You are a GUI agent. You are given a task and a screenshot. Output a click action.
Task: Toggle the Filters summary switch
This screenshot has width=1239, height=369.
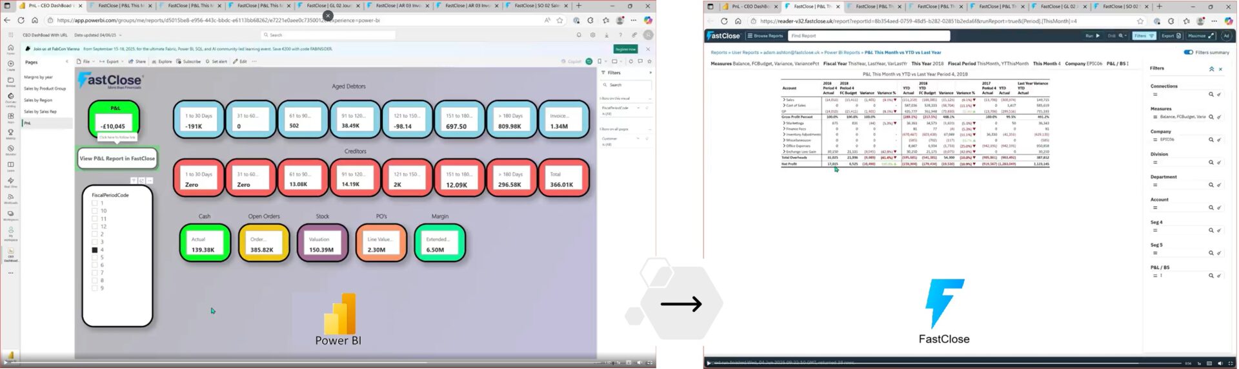(1188, 52)
